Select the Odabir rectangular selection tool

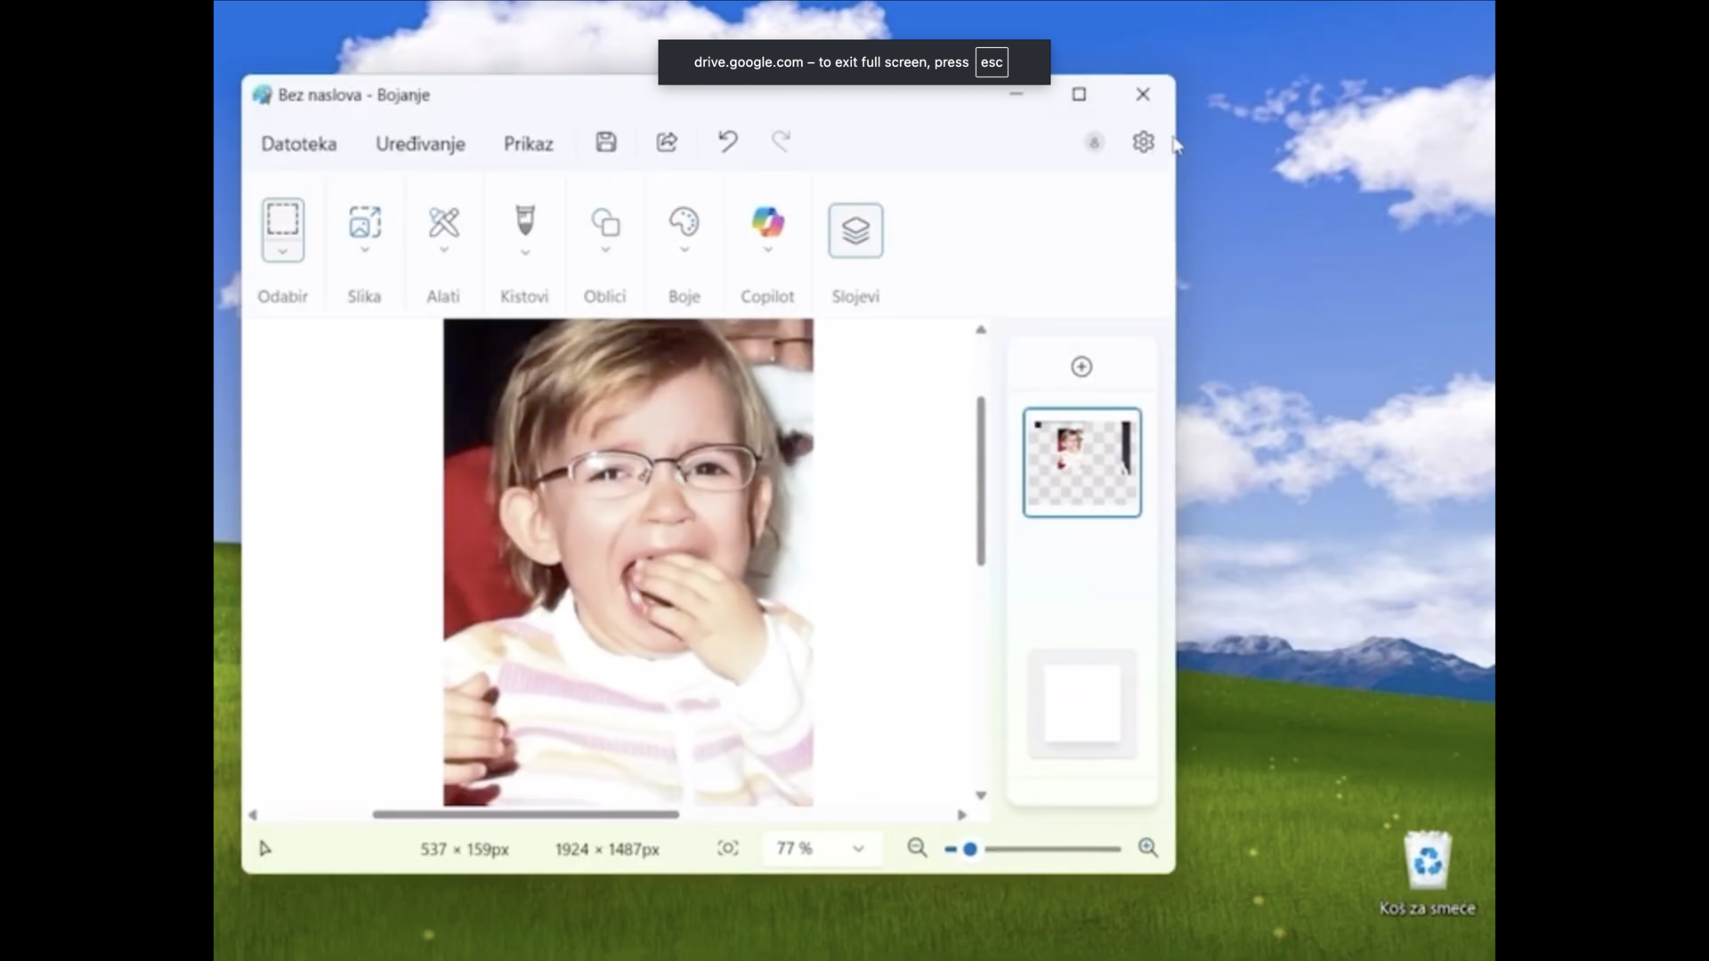point(282,219)
